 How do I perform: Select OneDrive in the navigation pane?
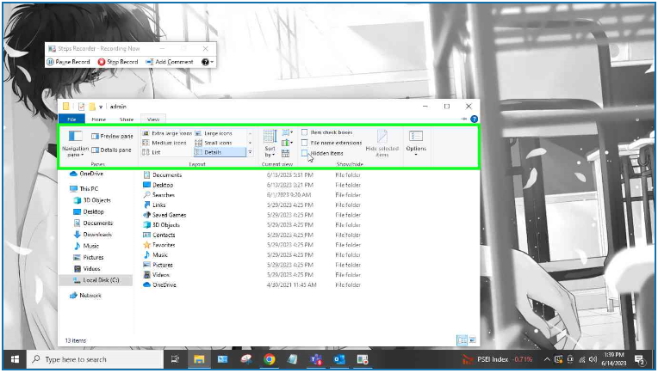pyautogui.click(x=86, y=174)
